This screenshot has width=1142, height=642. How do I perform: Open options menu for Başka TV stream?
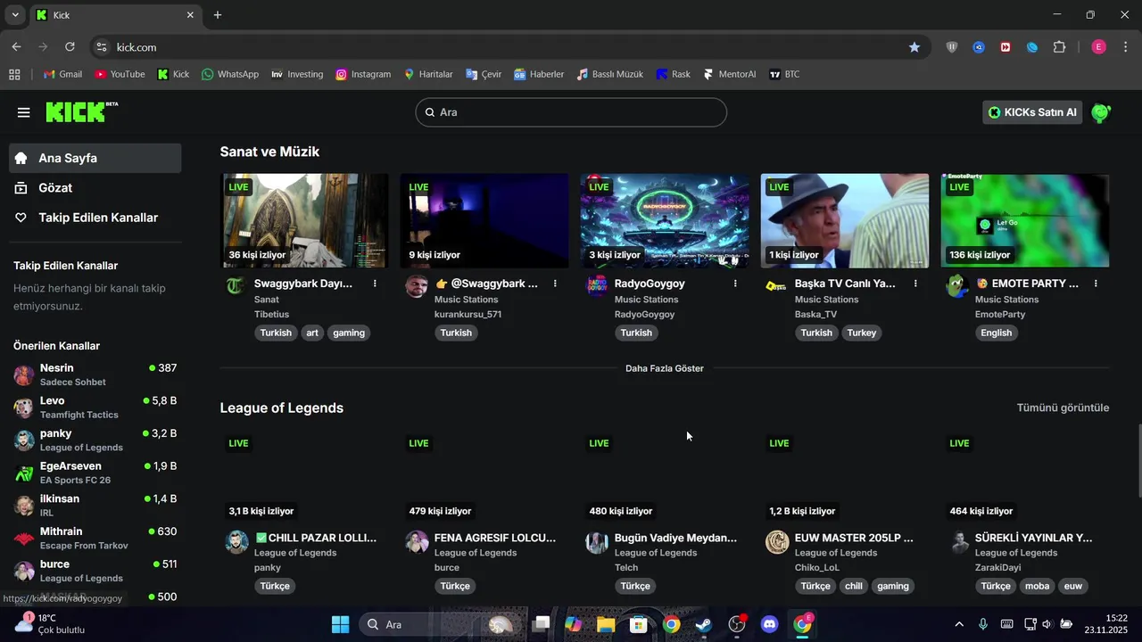click(x=915, y=284)
